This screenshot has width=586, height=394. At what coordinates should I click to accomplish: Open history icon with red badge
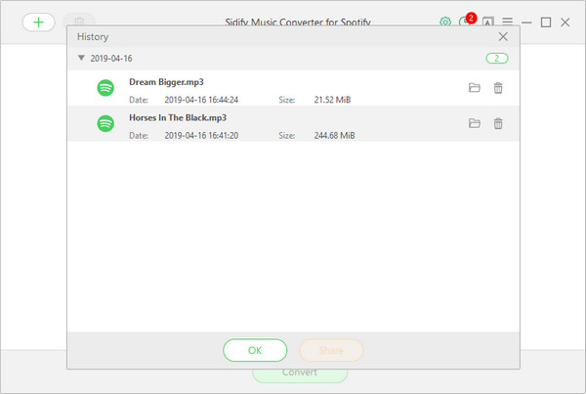click(465, 21)
